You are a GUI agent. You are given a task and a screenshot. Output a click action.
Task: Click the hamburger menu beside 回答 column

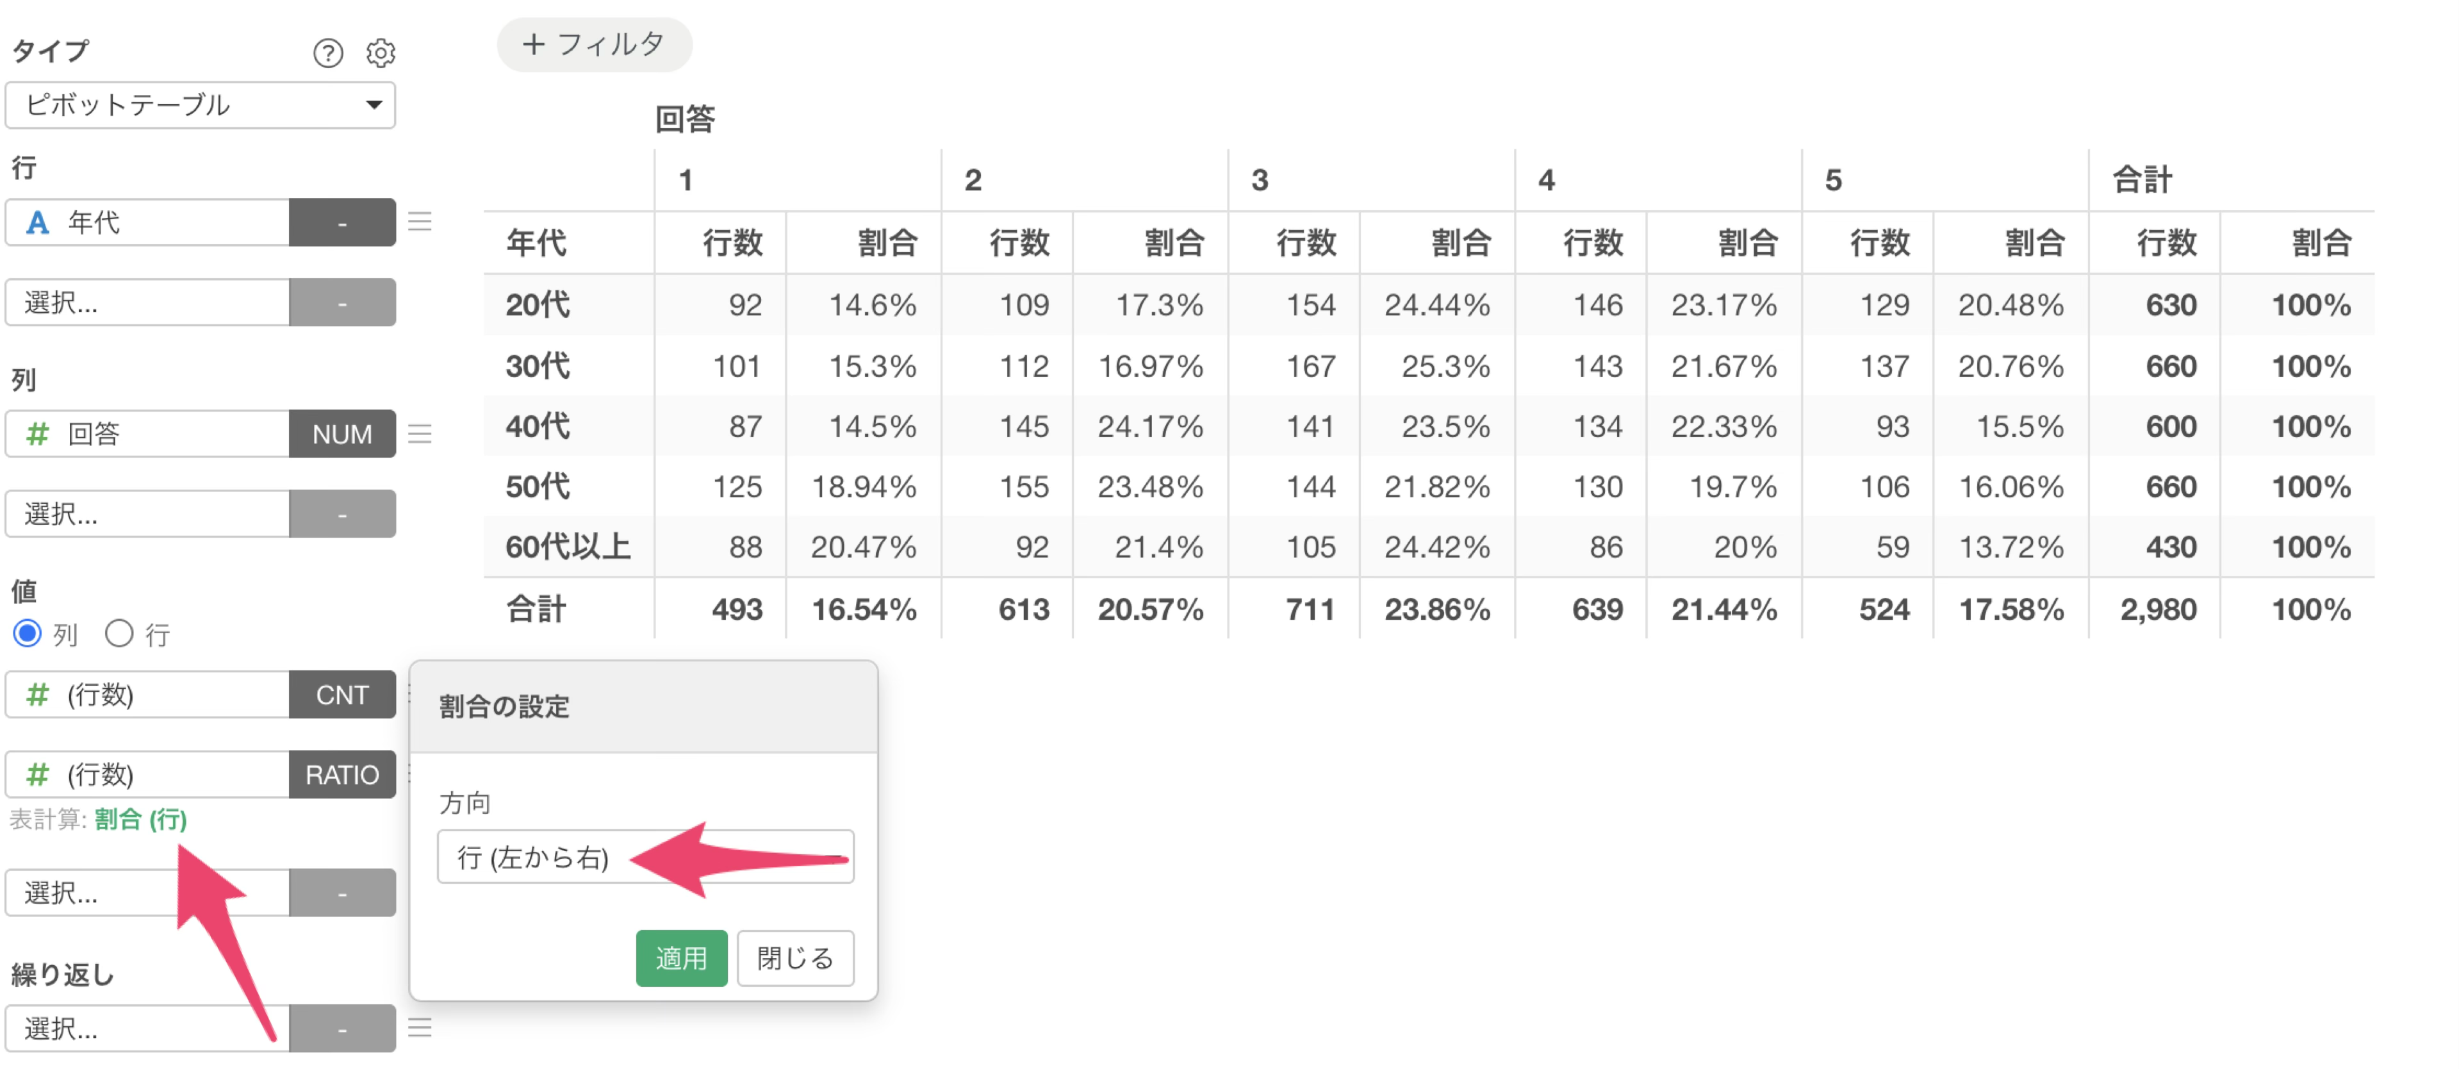(x=420, y=433)
